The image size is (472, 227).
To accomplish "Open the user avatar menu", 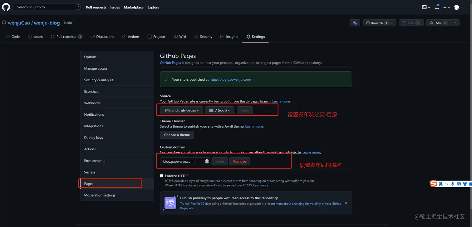I will [x=458, y=7].
